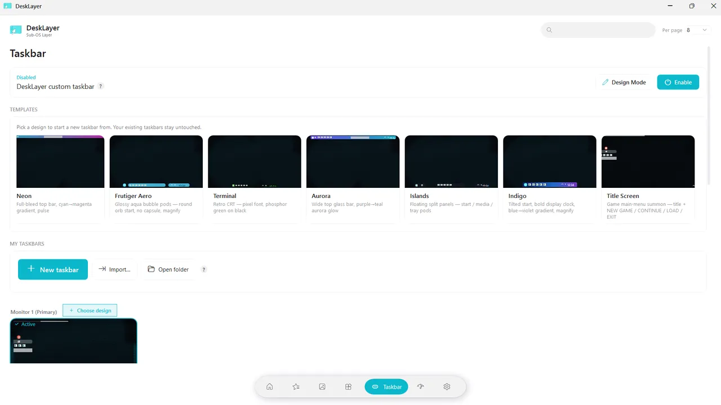Pick the Islands template thumbnail
This screenshot has height=405, width=721.
451,161
